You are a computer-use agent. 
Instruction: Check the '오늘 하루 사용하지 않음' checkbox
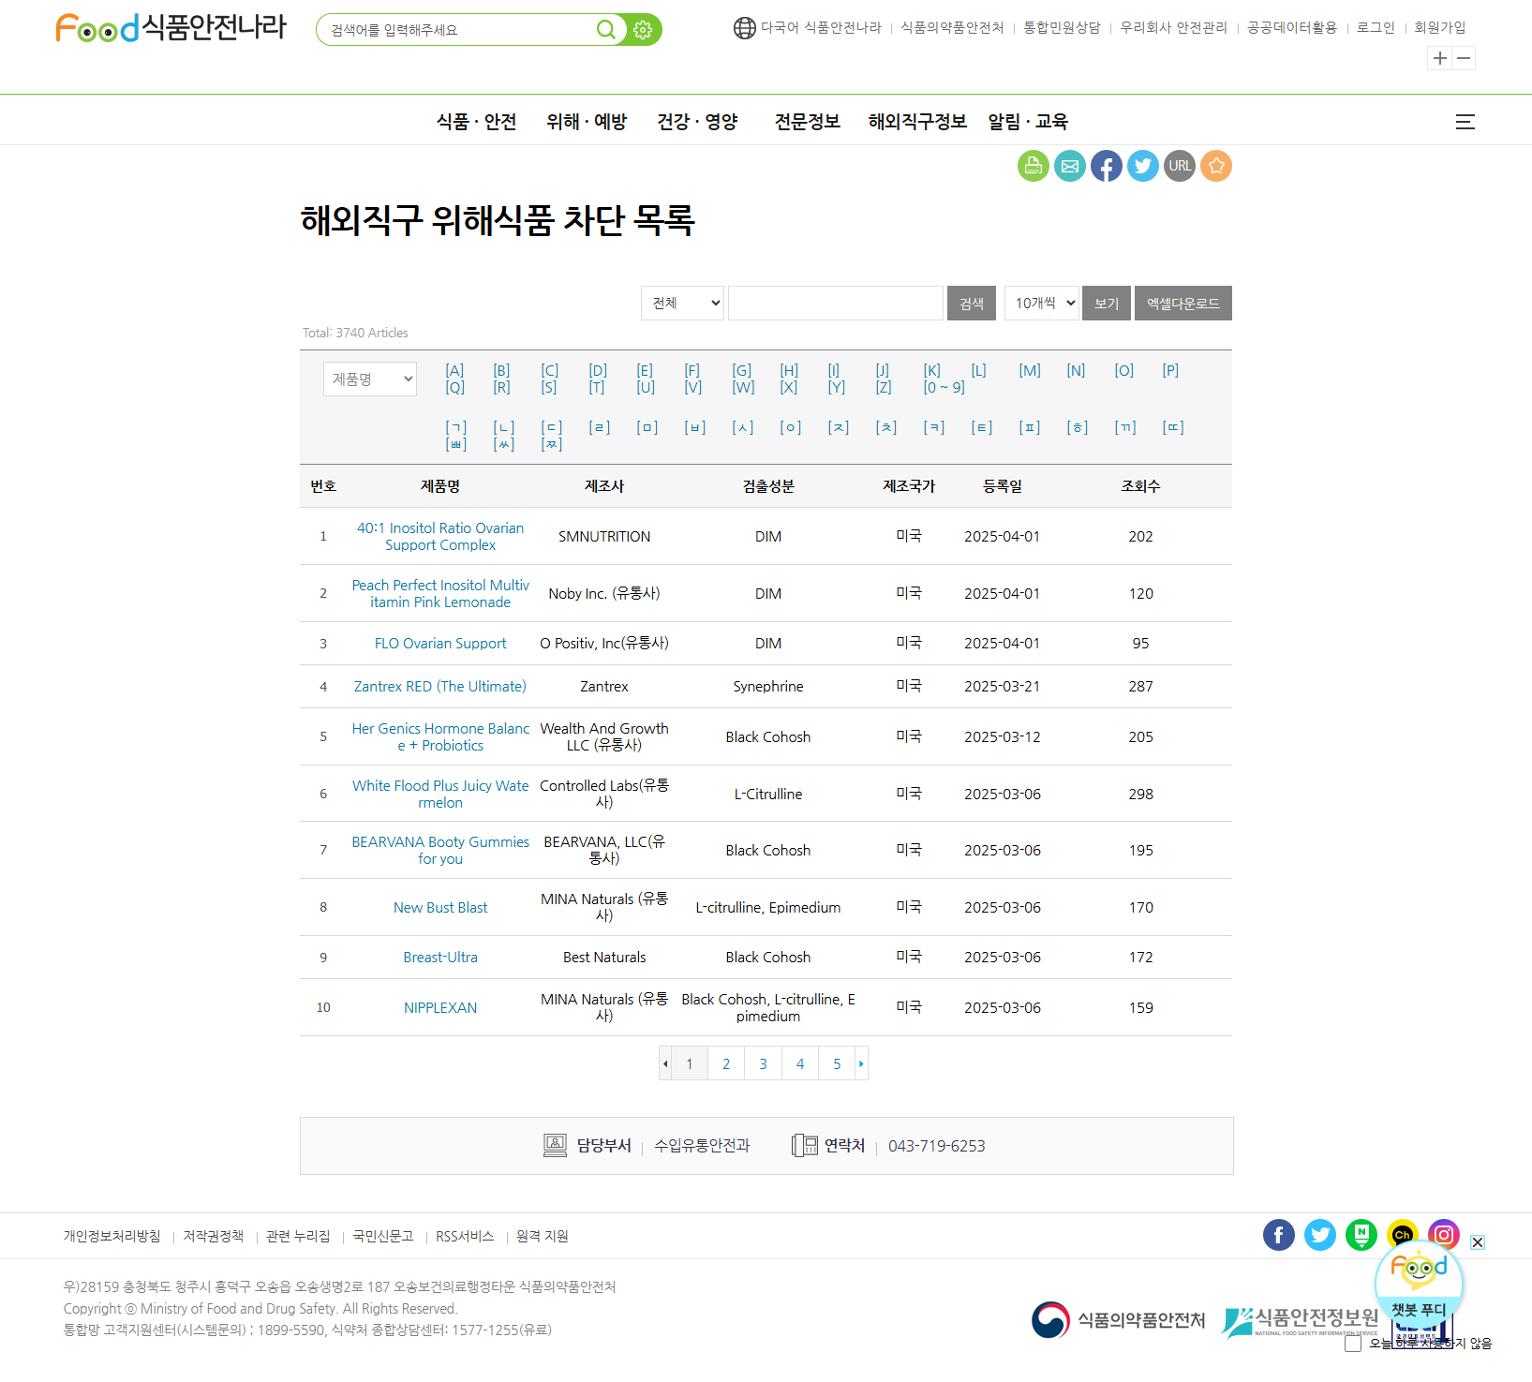coord(1353,1344)
